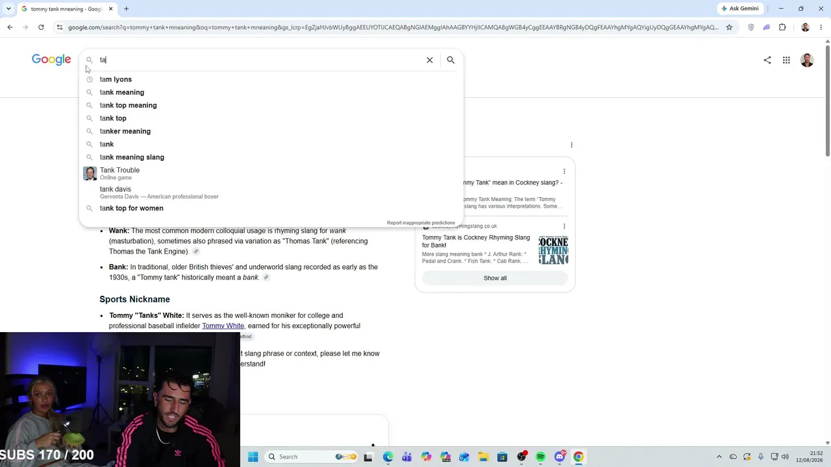The height and width of the screenshot is (467, 831).
Task: Choose the 'tank top for women' suggestion
Action: [271, 208]
